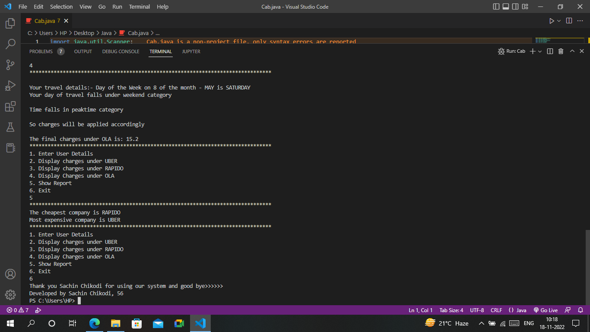The height and width of the screenshot is (332, 590).
Task: Open the Mail app from taskbar
Action: click(x=158, y=323)
